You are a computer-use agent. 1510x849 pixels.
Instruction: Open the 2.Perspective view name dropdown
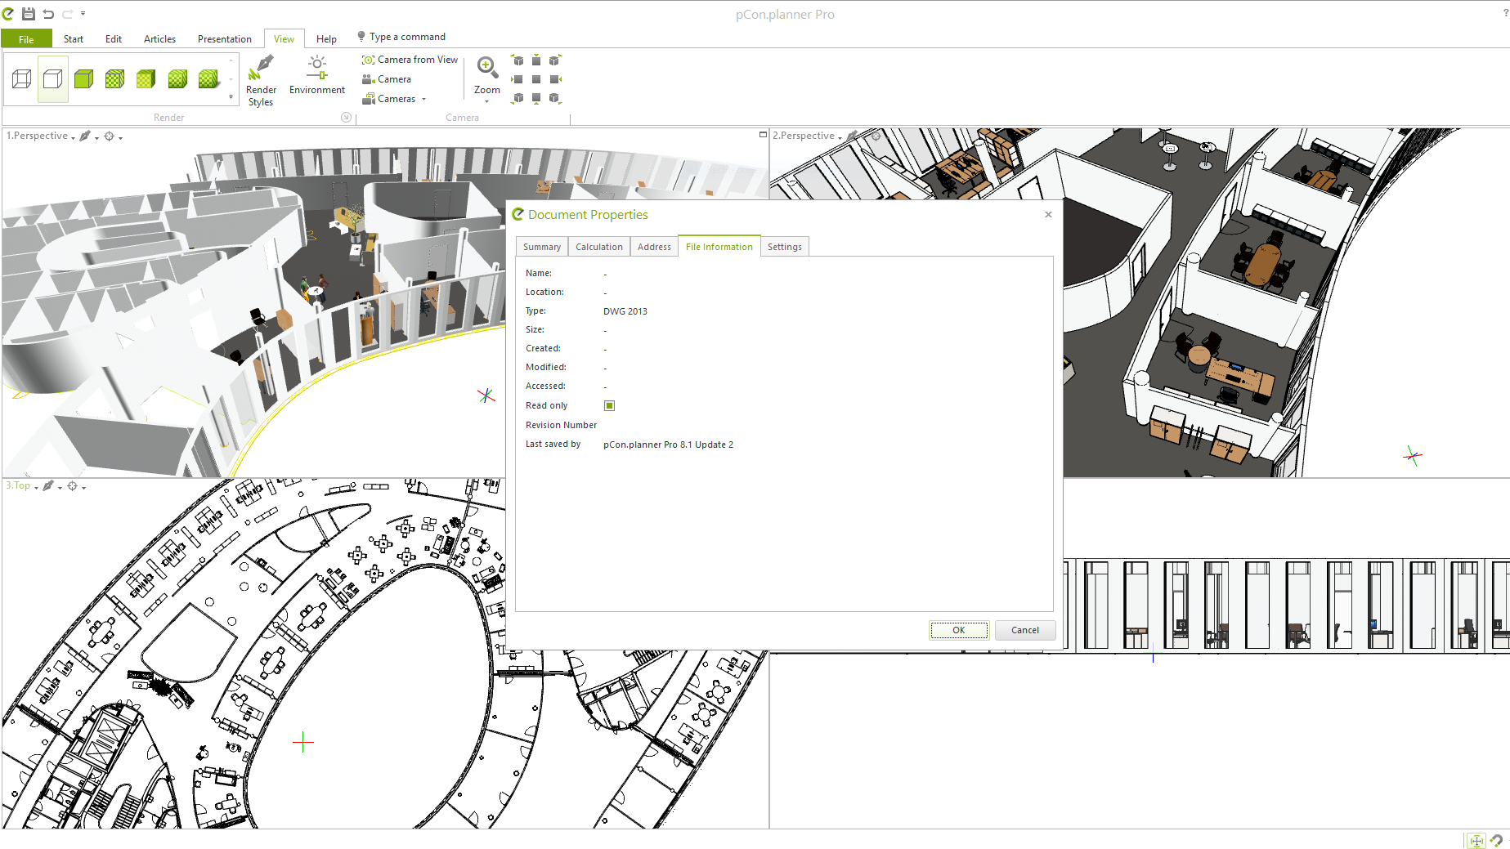[840, 137]
